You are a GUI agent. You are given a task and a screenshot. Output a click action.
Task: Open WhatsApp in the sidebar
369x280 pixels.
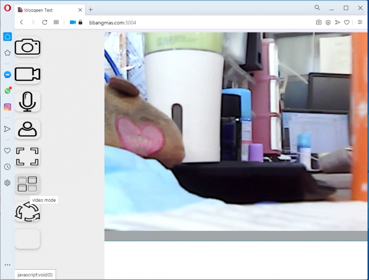tap(7, 91)
